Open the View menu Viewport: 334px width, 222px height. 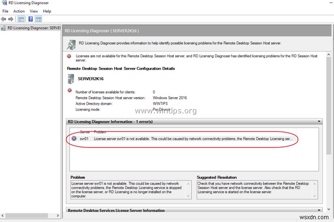34,11
